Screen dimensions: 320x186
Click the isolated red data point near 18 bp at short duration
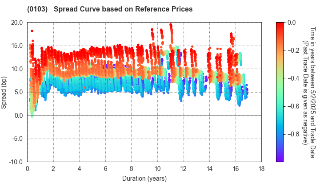coord(32,31)
